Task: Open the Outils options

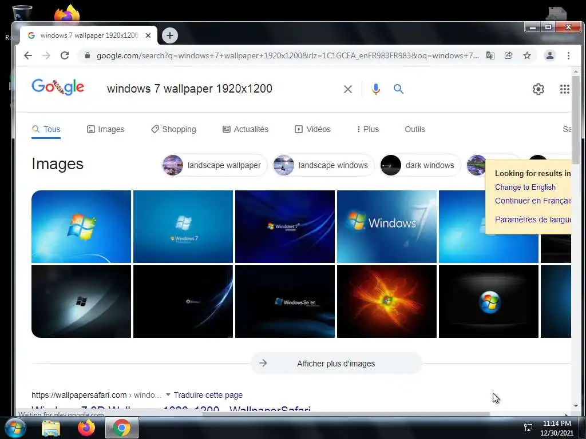Action: point(415,129)
